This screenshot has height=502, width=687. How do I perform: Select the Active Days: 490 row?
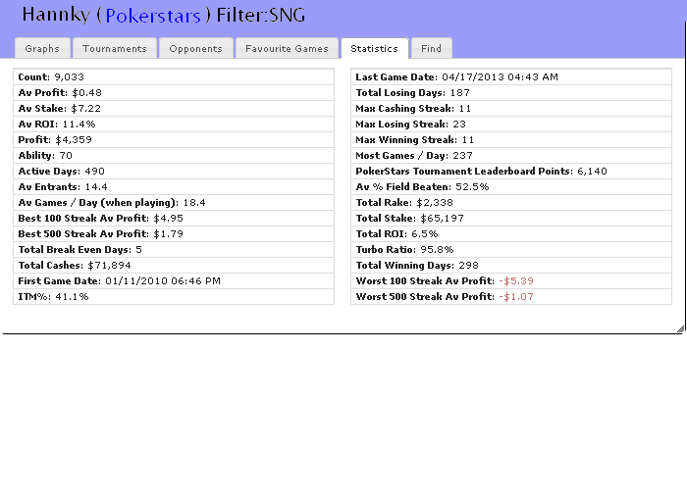174,172
